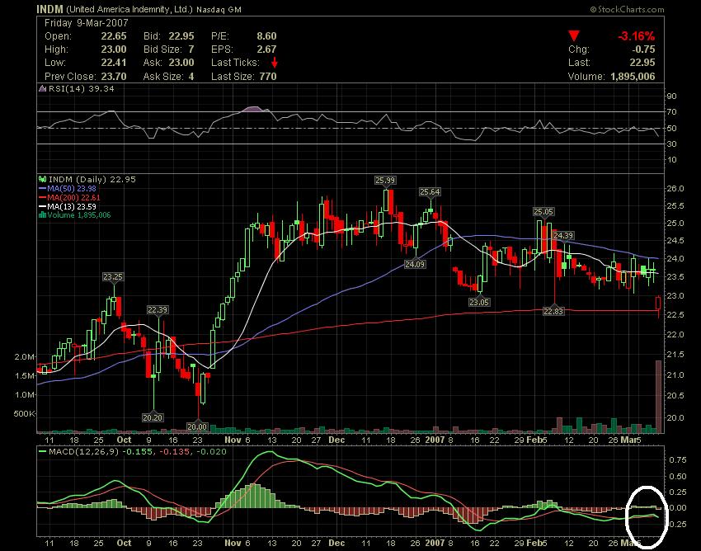The height and width of the screenshot is (551, 701).
Task: Click the MA(13) 23.59 legend line
Action: coord(67,206)
